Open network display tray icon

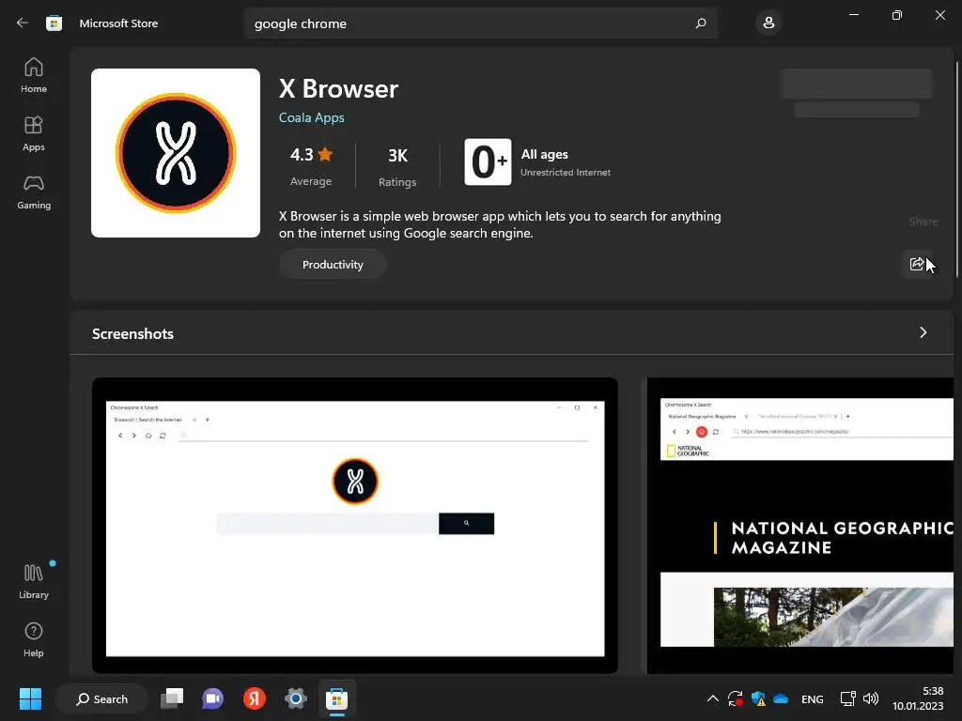[848, 698]
